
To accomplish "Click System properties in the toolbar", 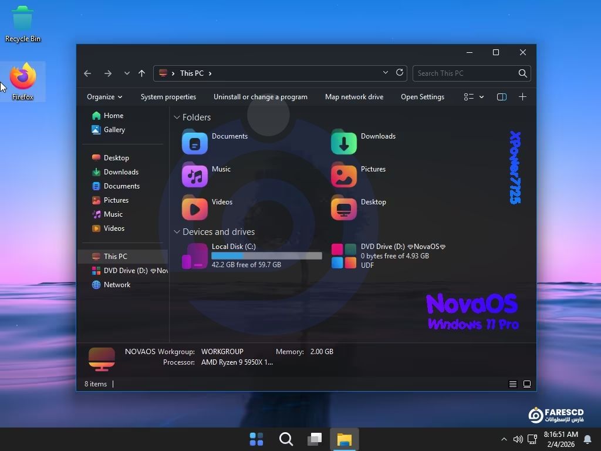I will tap(168, 97).
